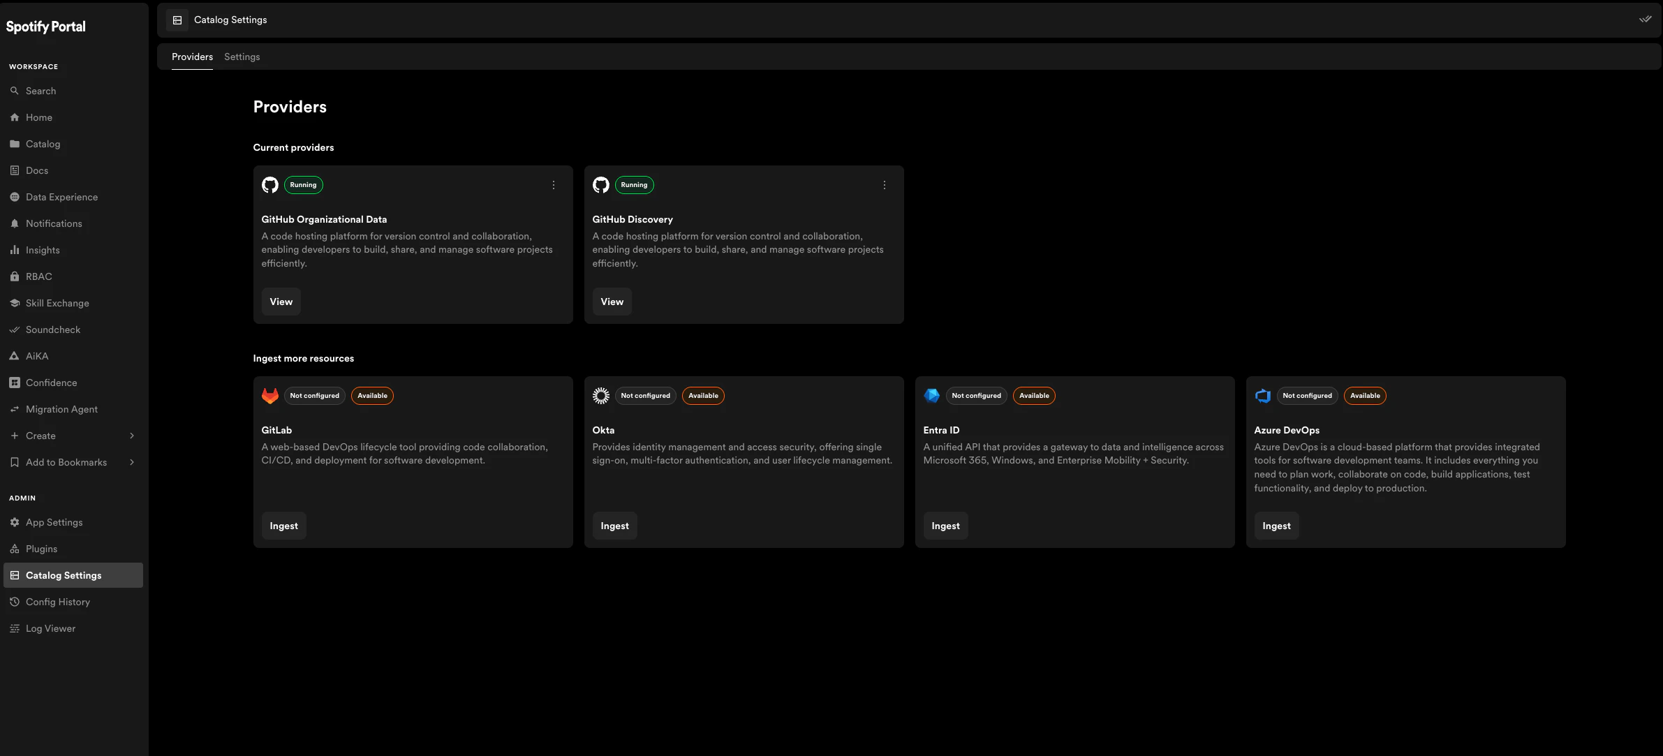Expand the Add to Bookmarks chevron
This screenshot has height=756, width=1663.
click(x=132, y=462)
